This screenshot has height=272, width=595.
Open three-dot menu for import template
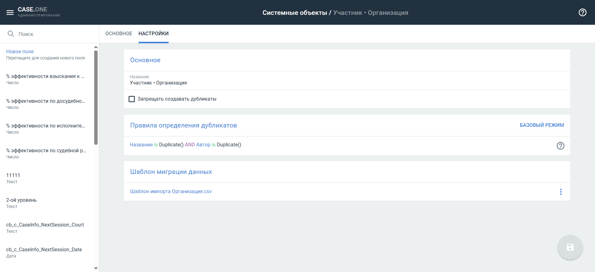(561, 192)
